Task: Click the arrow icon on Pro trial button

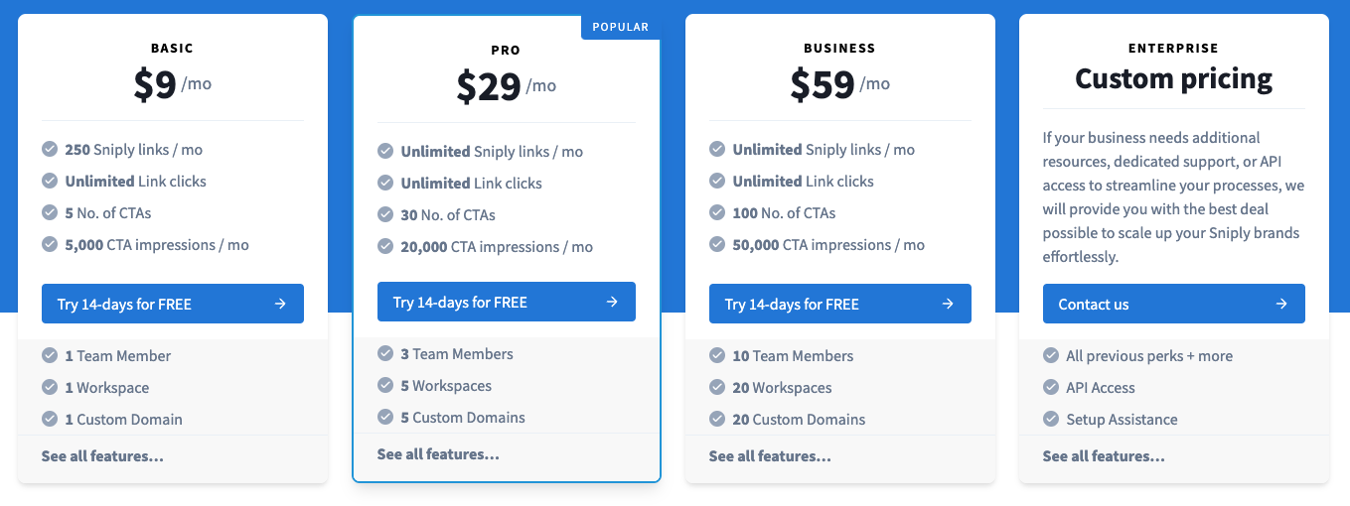Action: coord(612,303)
